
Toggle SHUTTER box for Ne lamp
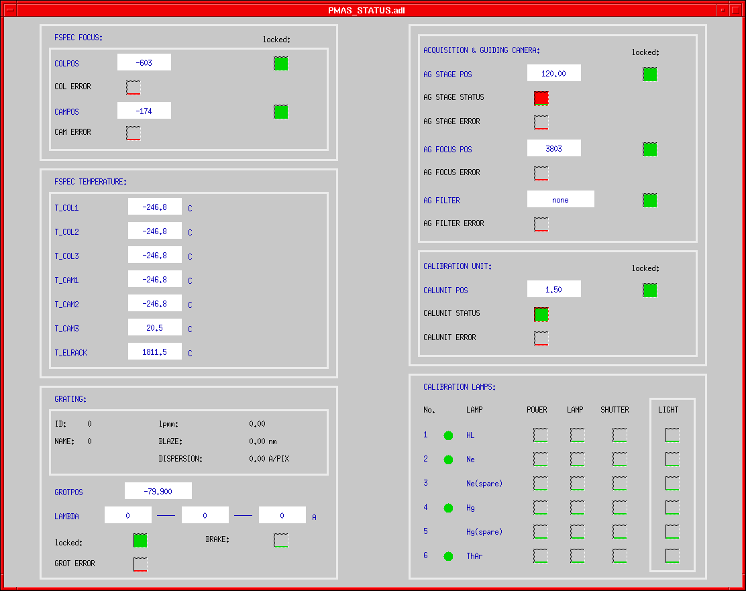(x=619, y=460)
